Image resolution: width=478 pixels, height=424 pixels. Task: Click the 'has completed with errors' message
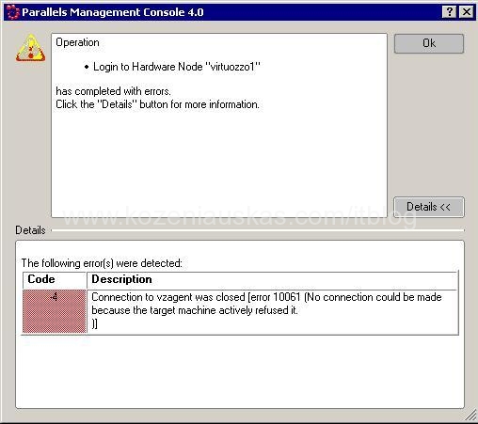(x=113, y=91)
